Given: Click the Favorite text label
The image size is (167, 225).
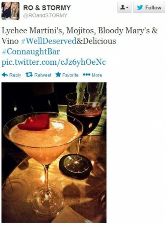Looking at the screenshot, I should coord(70,75).
